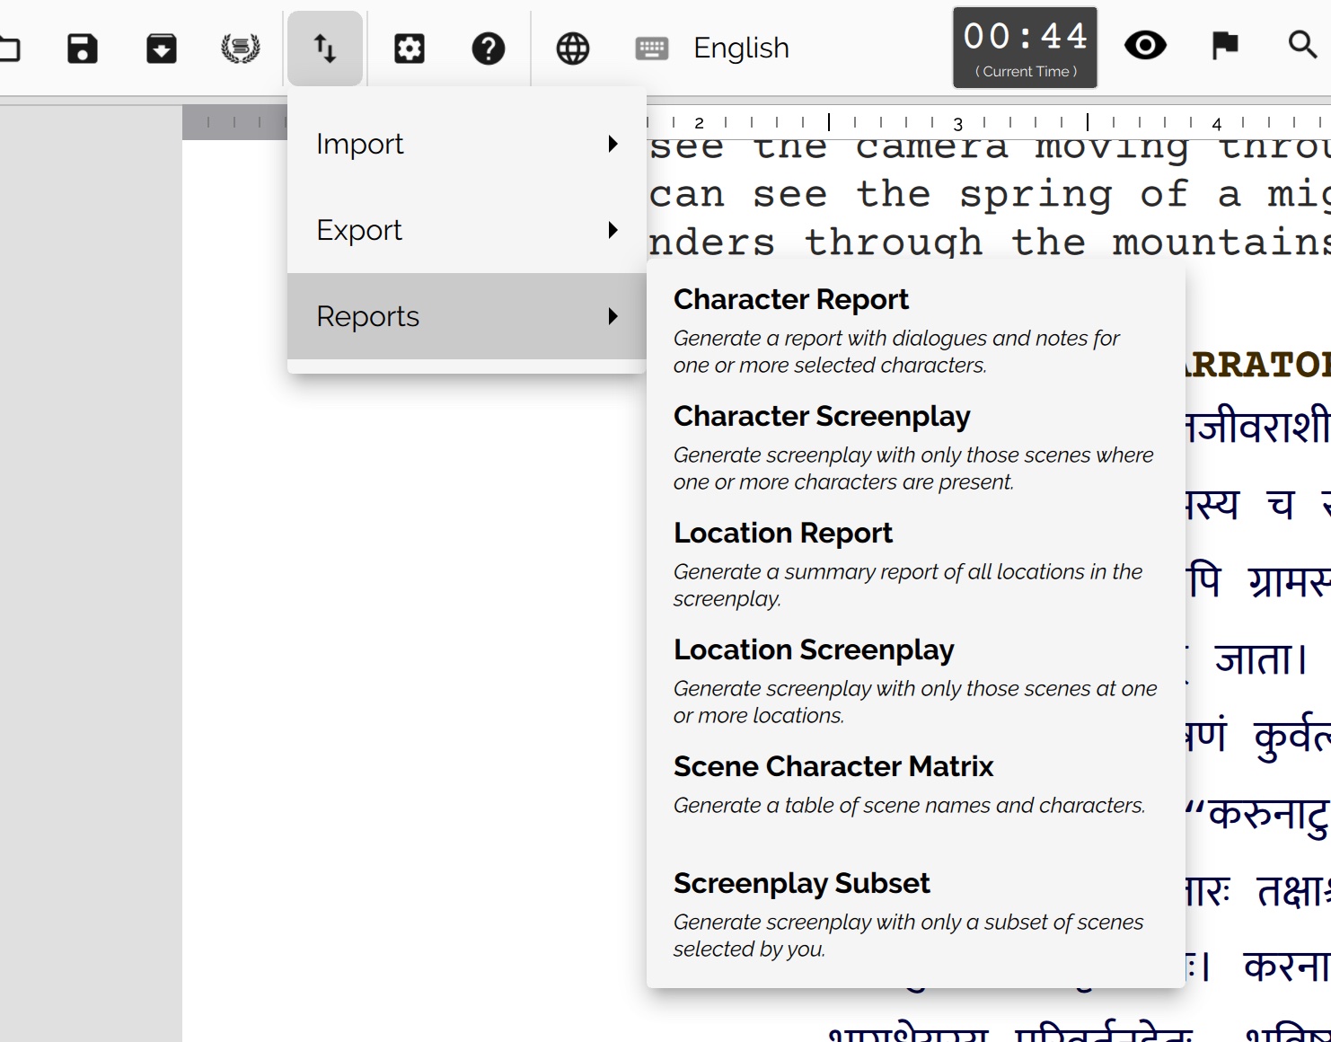
Task: Open an existing screenplay file
Action: tap(11, 48)
